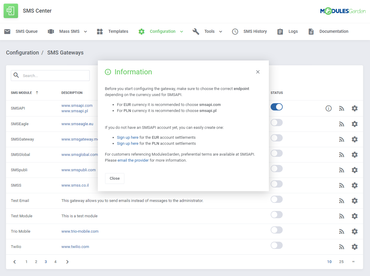Sign up for EUR account settlements
Image resolution: width=370 pixels, height=276 pixels.
coord(127,137)
